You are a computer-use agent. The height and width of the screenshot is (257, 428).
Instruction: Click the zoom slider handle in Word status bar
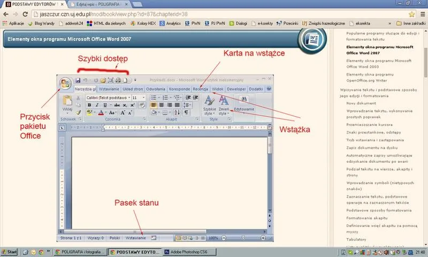point(243,238)
